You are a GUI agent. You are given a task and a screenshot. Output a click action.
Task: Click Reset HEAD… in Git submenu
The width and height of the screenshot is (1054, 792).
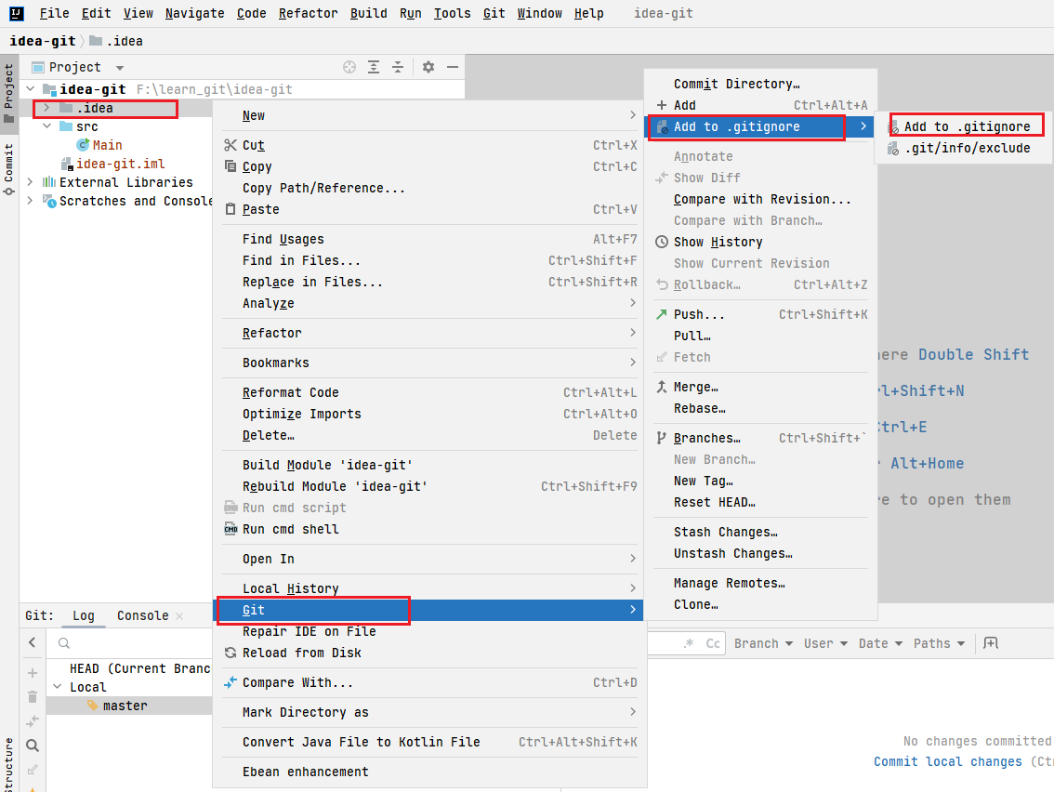point(761,502)
